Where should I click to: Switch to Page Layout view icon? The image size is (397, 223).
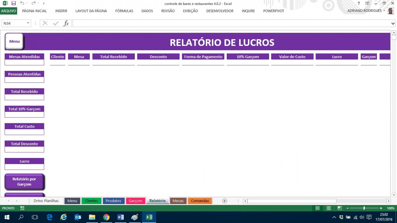click(328, 208)
